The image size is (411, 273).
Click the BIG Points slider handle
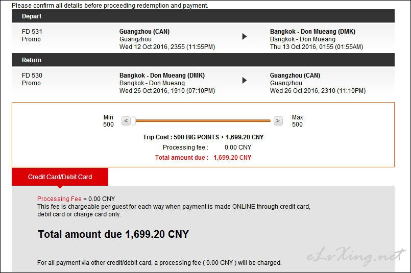click(134, 121)
